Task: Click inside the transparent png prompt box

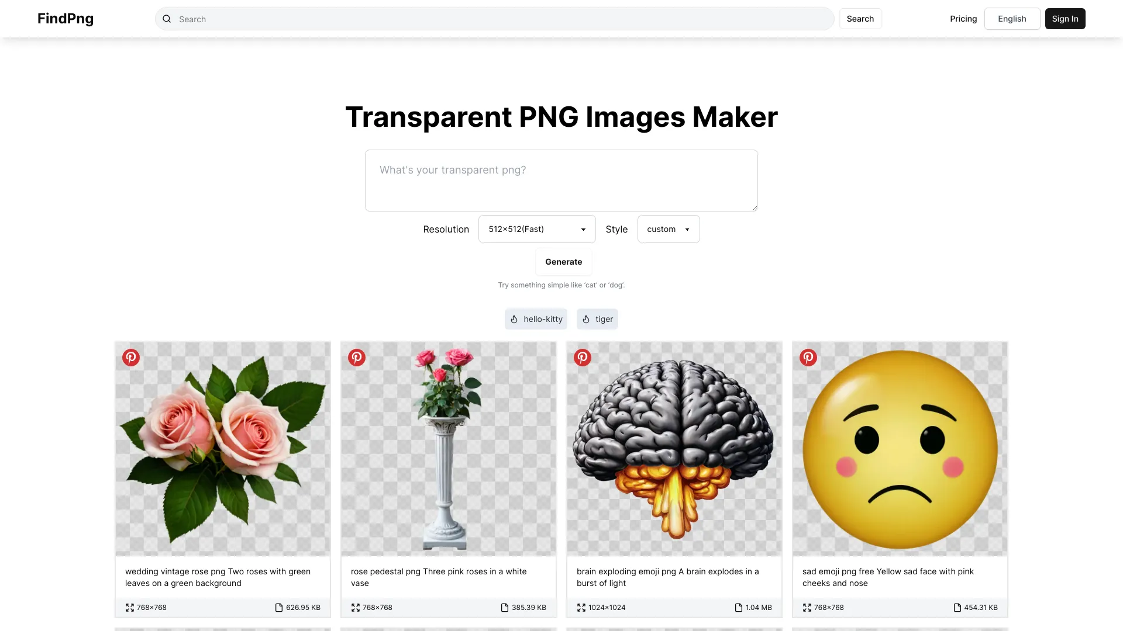Action: 560,180
